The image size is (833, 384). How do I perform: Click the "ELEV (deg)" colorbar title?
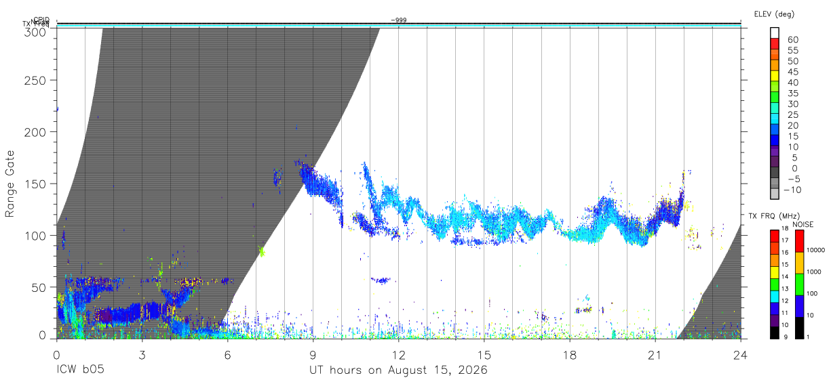click(774, 14)
